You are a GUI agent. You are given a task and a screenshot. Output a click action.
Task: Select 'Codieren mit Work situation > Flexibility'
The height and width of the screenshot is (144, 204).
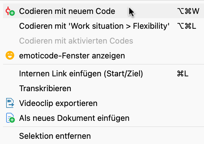[x=94, y=26]
